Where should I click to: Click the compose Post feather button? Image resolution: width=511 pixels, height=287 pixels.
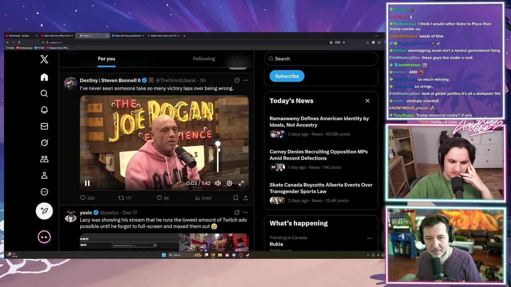[x=44, y=211]
